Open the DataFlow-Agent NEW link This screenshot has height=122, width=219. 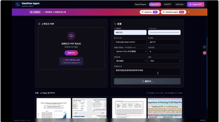click(x=173, y=12)
